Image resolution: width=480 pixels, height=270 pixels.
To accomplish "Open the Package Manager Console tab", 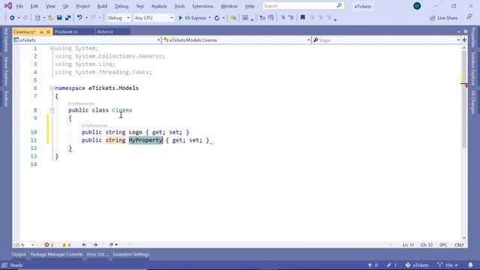I will [56, 254].
